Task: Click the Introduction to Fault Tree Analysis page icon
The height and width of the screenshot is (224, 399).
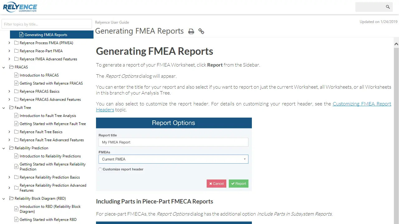Action: tap(17, 116)
